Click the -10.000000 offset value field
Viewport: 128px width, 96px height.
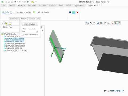[x=45, y=12]
